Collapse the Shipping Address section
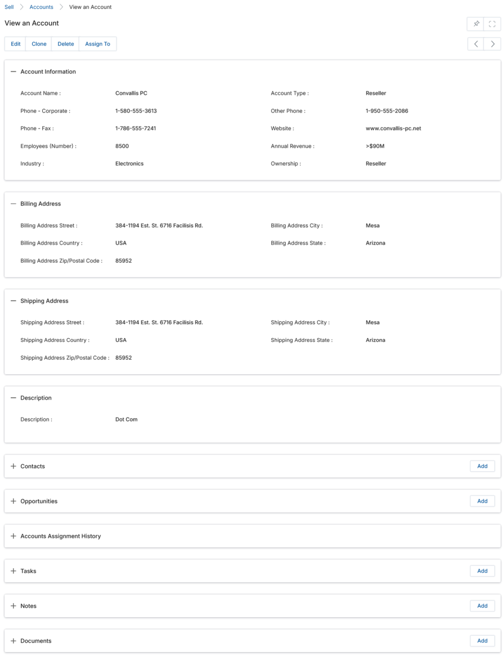504x656 pixels. (14, 301)
